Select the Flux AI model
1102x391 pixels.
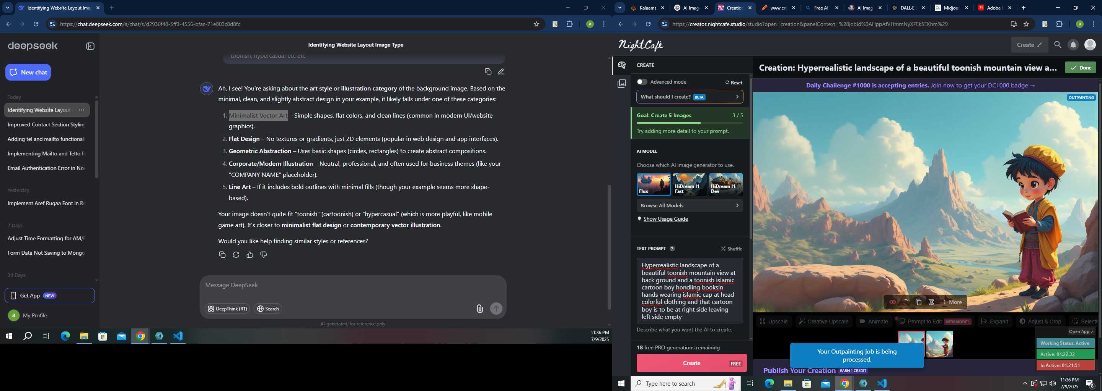(x=653, y=184)
